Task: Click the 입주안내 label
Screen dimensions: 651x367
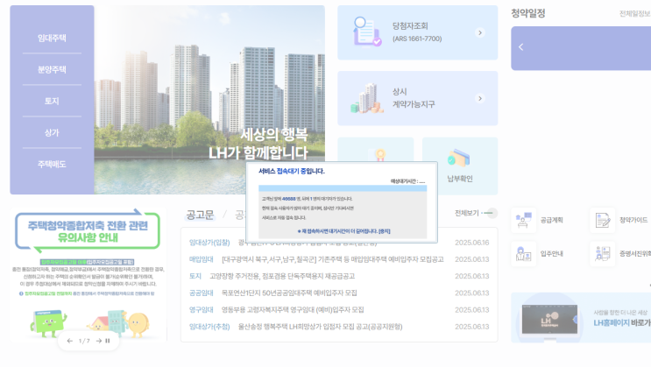Action: tap(552, 254)
